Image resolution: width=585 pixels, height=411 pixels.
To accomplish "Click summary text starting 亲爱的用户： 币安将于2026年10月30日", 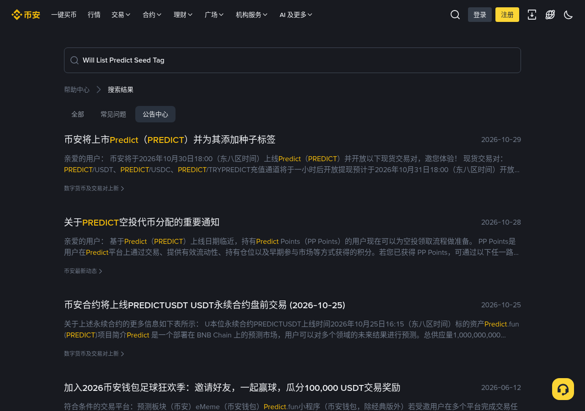I will [x=292, y=164].
